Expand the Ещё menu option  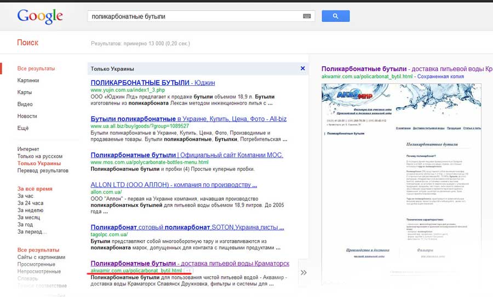click(x=23, y=128)
